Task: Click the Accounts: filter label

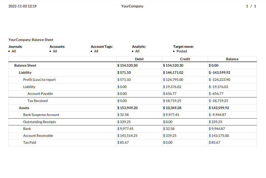Action: point(57,47)
